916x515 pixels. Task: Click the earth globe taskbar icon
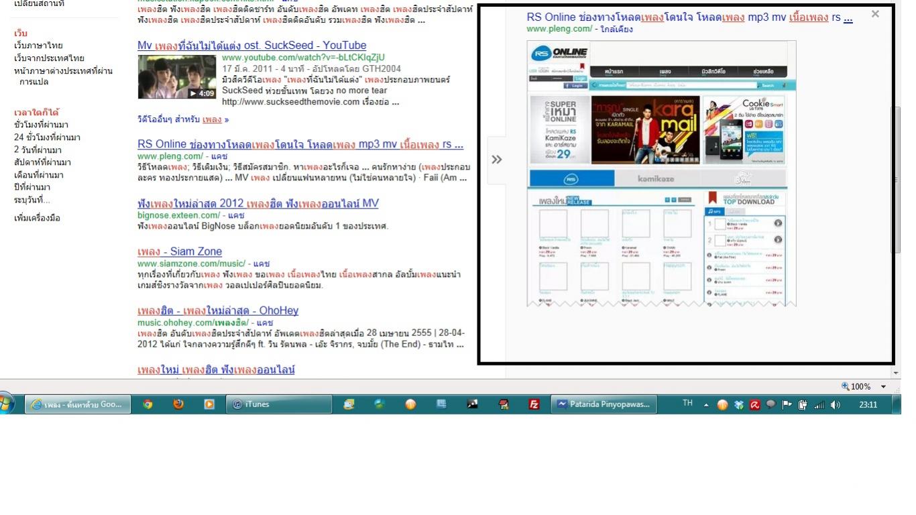click(380, 404)
